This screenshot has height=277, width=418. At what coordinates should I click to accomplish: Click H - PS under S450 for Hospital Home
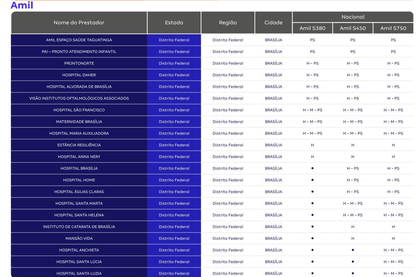point(353,180)
